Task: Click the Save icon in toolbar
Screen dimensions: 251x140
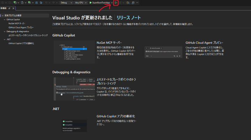Action: click(x=37, y=2)
